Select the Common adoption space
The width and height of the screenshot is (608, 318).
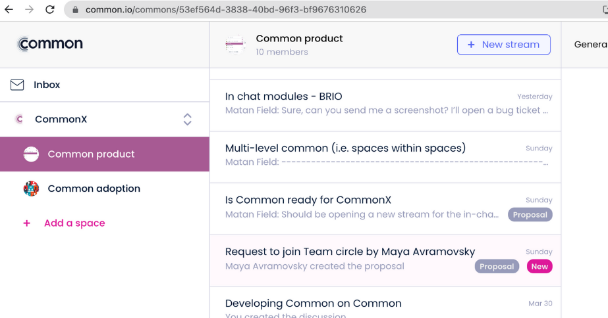[105, 189]
